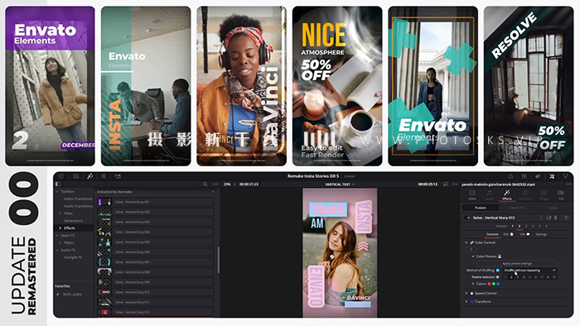Image resolution: width=580 pixels, height=326 pixels.
Task: Expand the Filters tree node
Action: point(60,242)
